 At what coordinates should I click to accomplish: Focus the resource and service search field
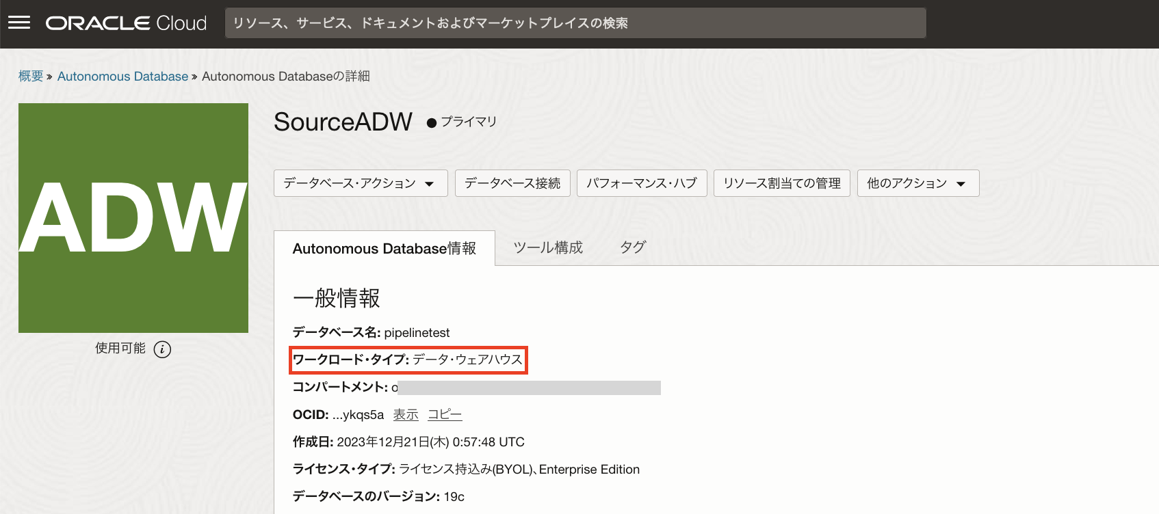(575, 23)
